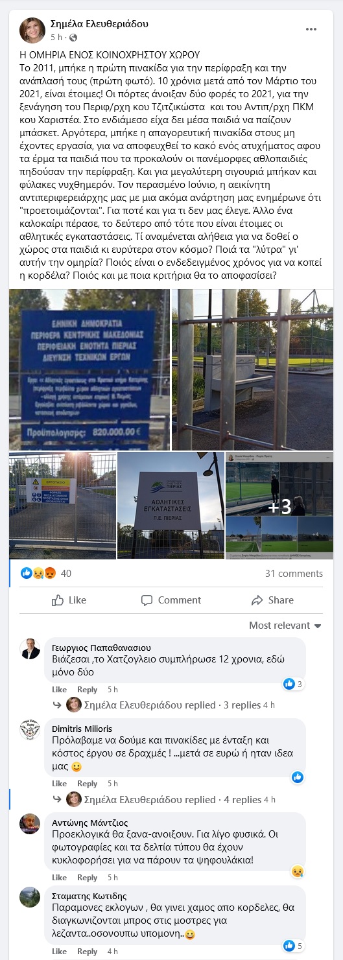The image size is (343, 960).
Task: Click the Comment speech bubble button
Action: point(171,600)
